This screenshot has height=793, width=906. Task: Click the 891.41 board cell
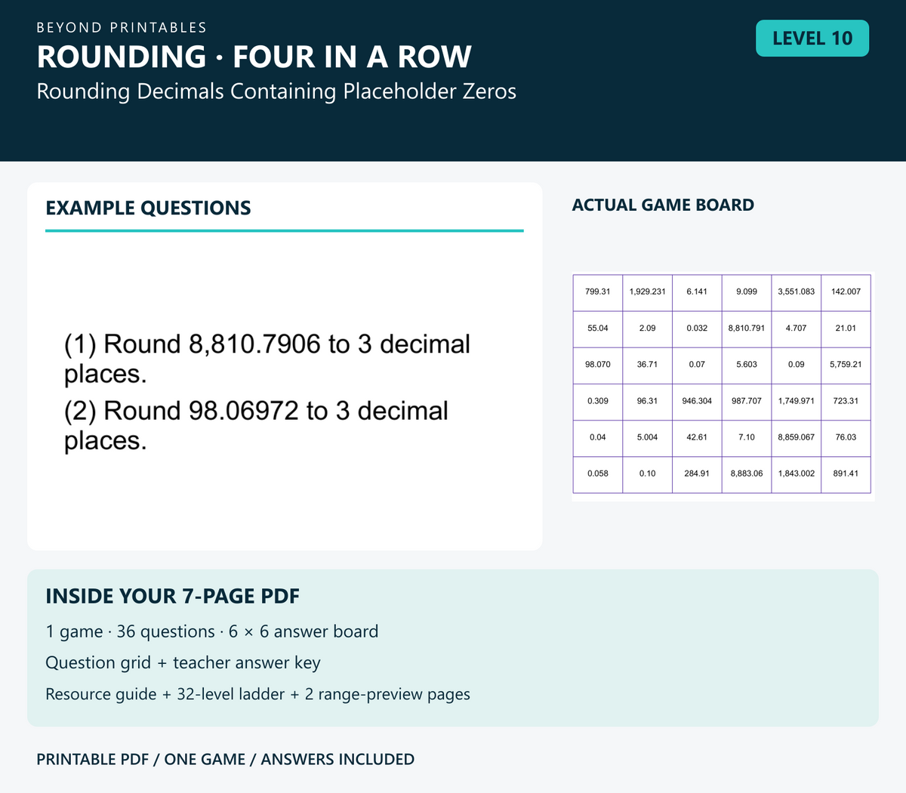point(846,474)
